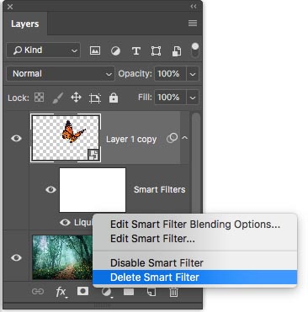Click the lock all padlock icon
308x312 pixels.
[x=114, y=98]
